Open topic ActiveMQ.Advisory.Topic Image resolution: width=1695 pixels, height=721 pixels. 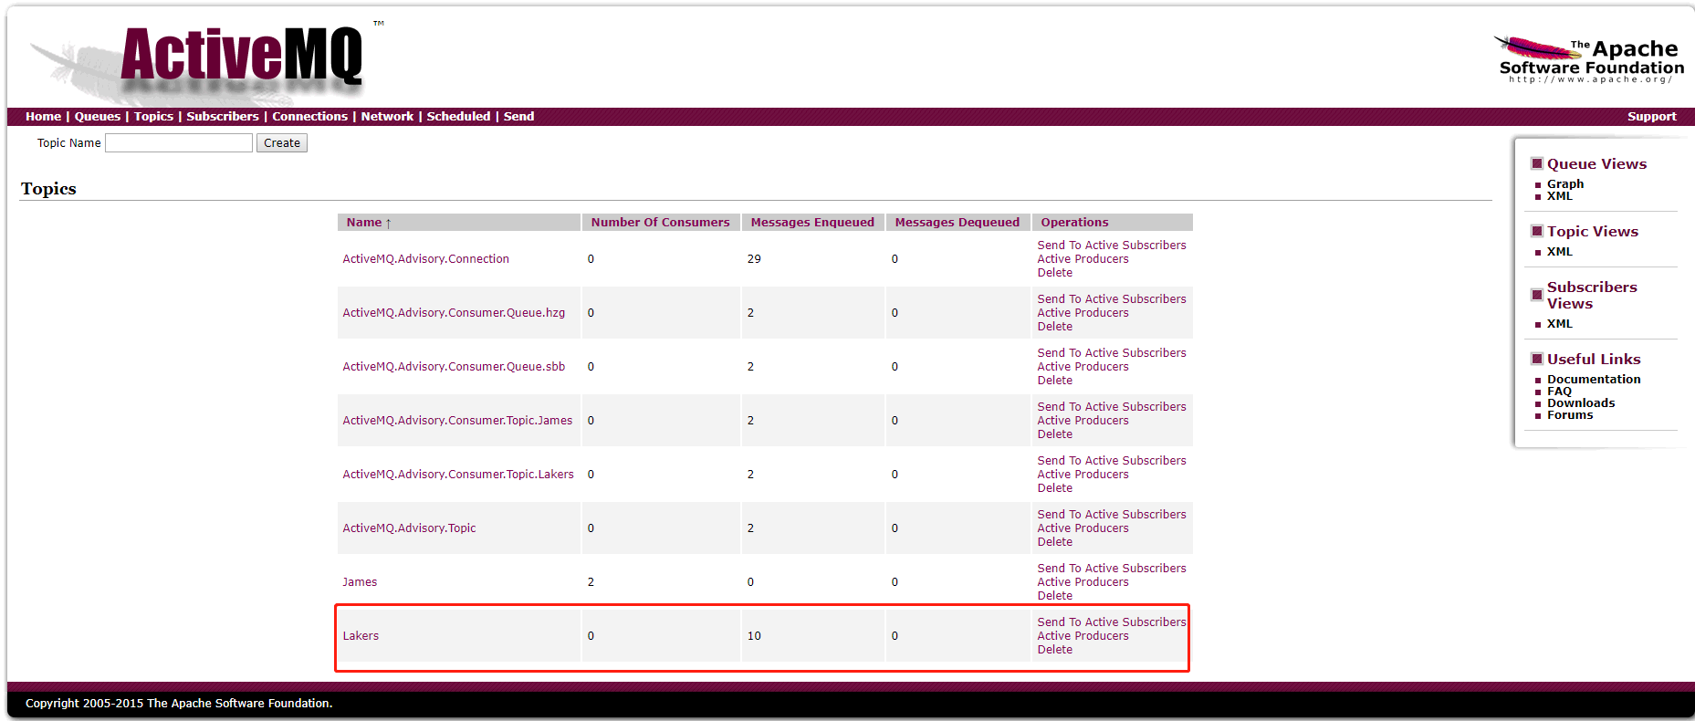pos(409,528)
